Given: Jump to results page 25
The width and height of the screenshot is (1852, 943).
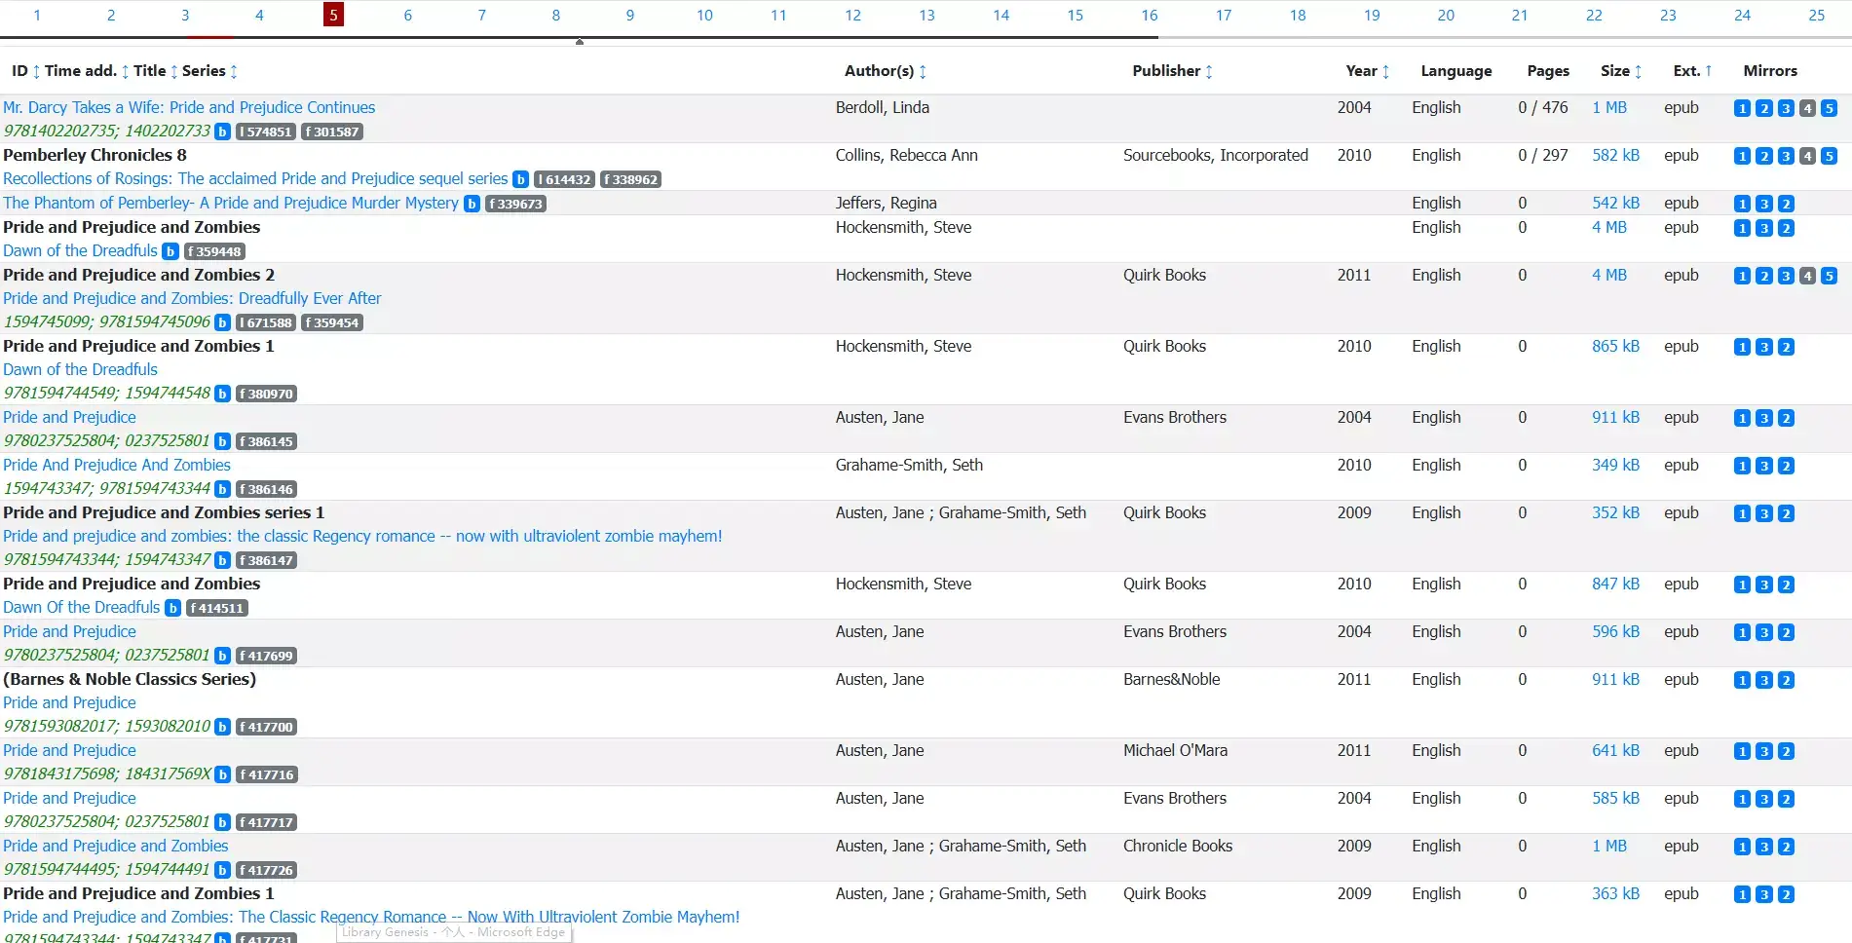Looking at the screenshot, I should 1816,15.
